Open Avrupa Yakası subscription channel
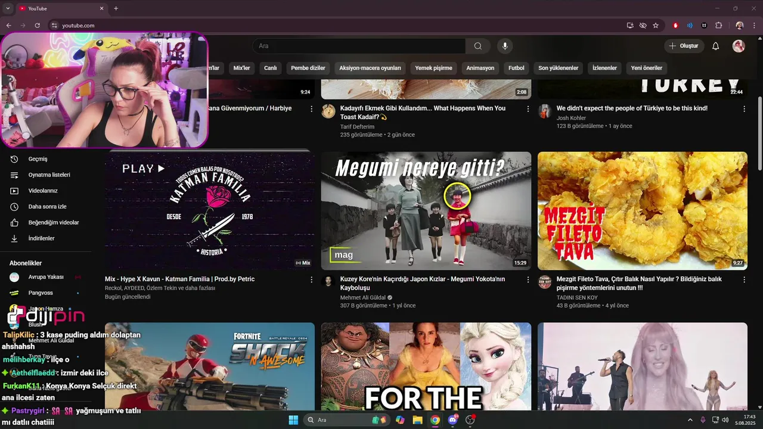Image resolution: width=763 pixels, height=429 pixels. [x=46, y=277]
